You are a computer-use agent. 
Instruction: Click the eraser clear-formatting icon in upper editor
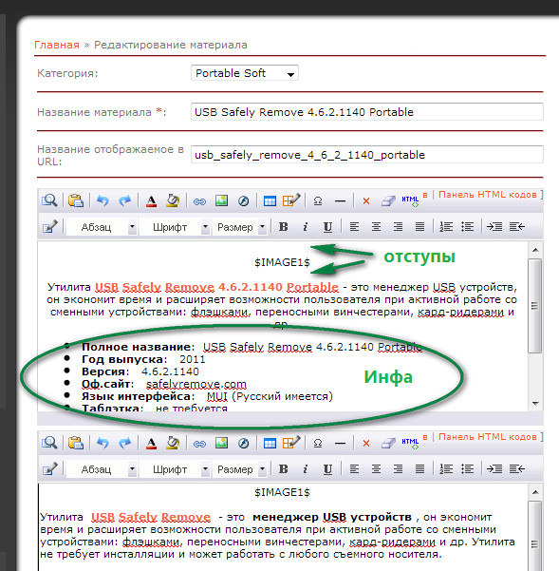coord(388,200)
